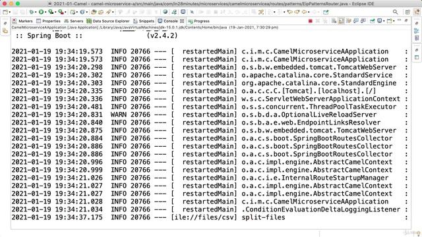Screen dimensions: 422x237
Task: Click the green Run button icon
Action: pos(41,12)
